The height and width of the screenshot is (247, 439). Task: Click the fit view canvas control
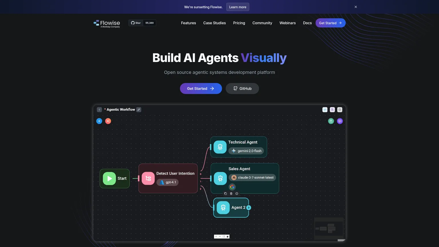pos(224,236)
